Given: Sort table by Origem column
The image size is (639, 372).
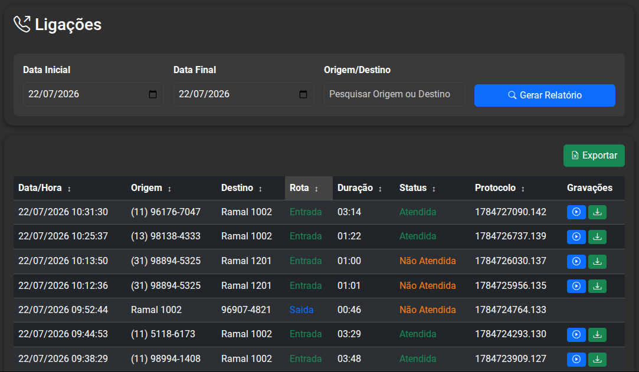Looking at the screenshot, I should point(169,189).
